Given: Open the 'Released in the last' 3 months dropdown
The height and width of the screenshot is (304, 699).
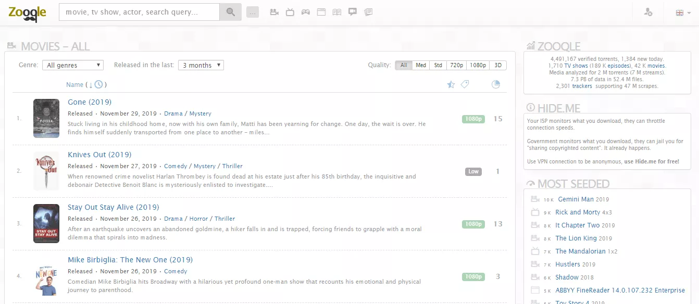Looking at the screenshot, I should point(201,65).
